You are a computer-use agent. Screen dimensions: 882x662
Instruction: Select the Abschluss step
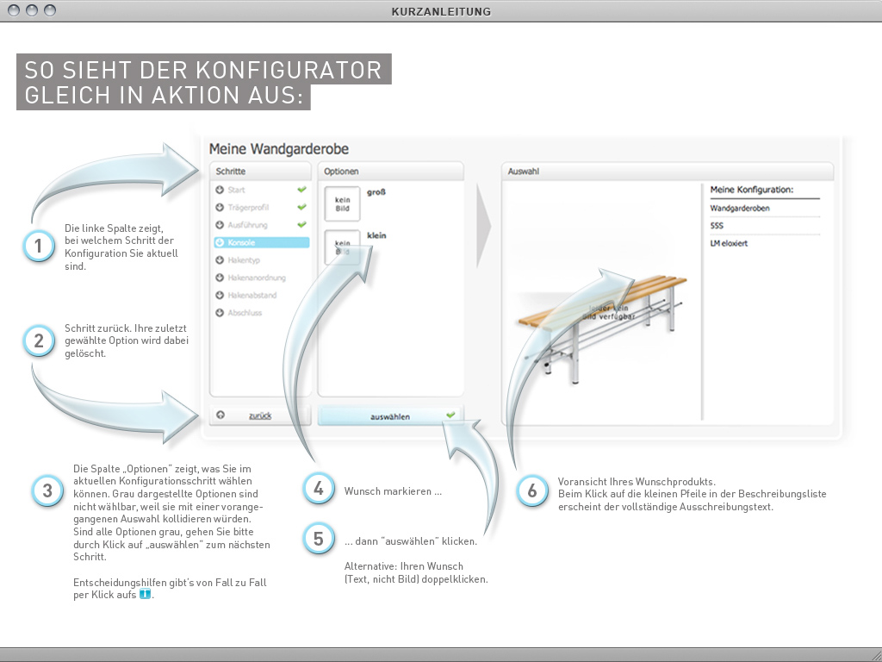coord(245,312)
